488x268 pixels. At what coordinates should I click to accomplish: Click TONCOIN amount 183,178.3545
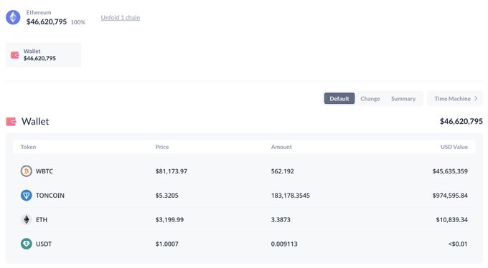click(291, 195)
